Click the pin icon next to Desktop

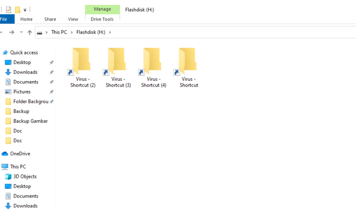(52, 62)
